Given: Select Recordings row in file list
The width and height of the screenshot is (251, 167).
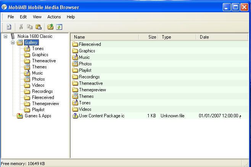Looking at the screenshot, I should pyautogui.click(x=159, y=77).
